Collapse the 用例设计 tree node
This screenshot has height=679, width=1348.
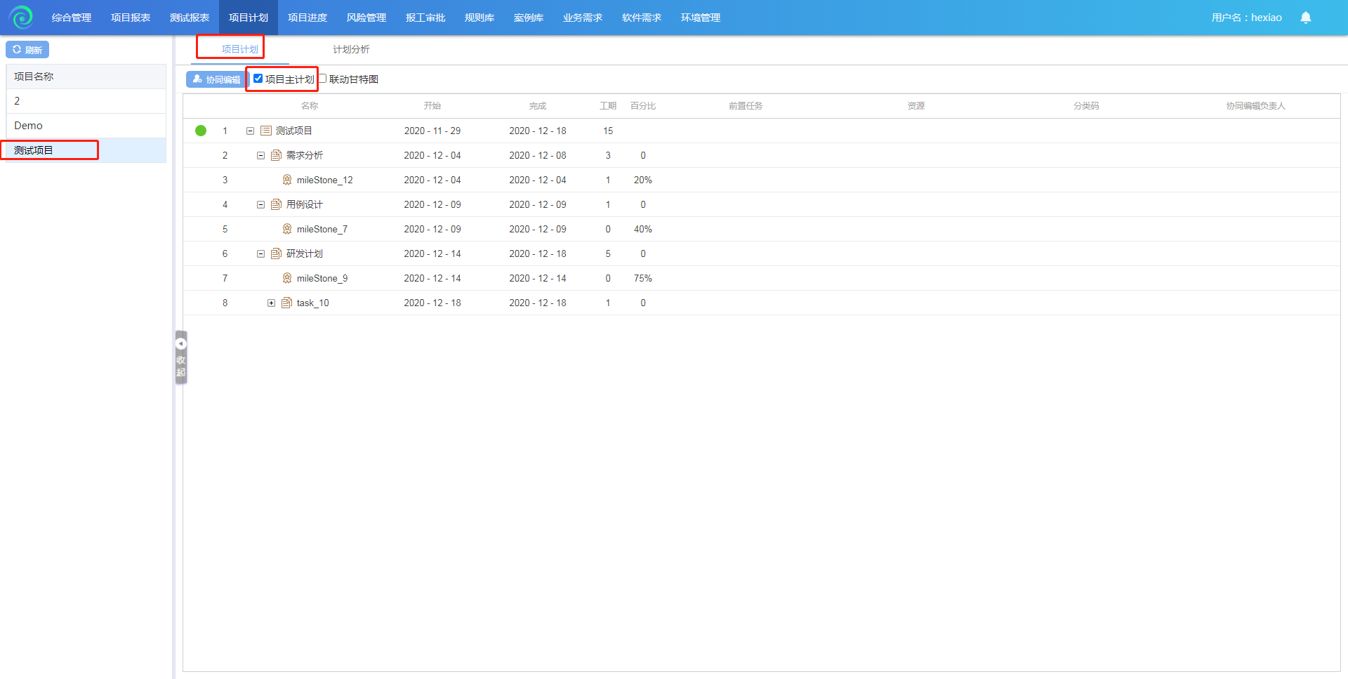tap(260, 204)
